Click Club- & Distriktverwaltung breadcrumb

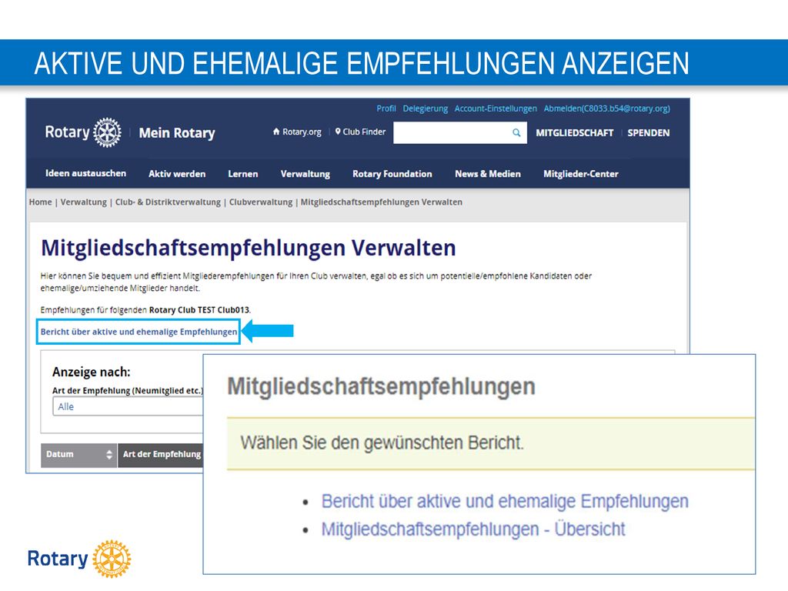tap(168, 202)
